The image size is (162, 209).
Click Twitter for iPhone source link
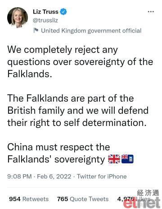(102, 176)
